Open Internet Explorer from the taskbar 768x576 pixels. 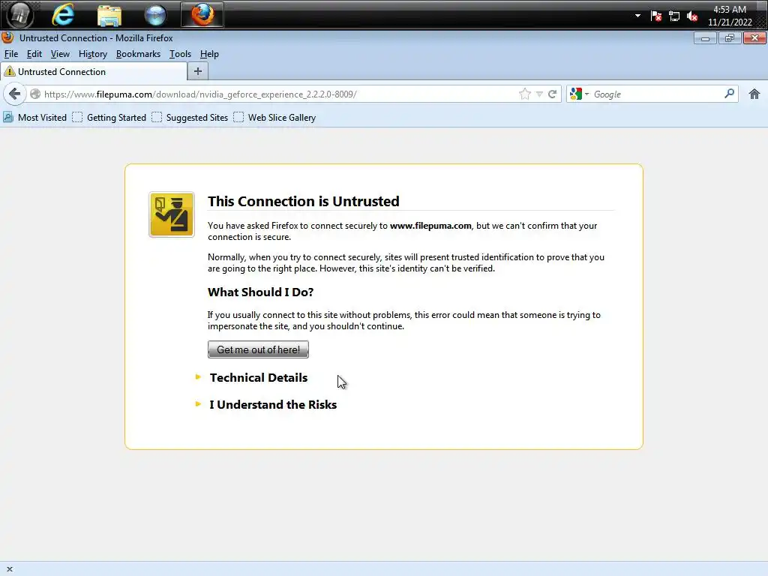tap(63, 14)
